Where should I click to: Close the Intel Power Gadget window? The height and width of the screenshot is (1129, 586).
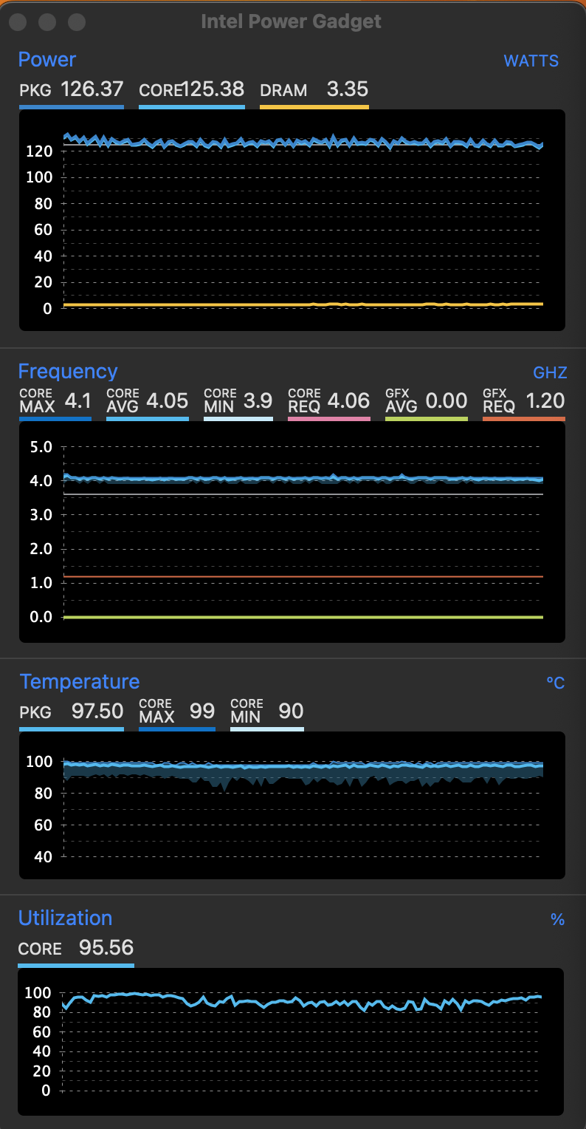(x=18, y=22)
